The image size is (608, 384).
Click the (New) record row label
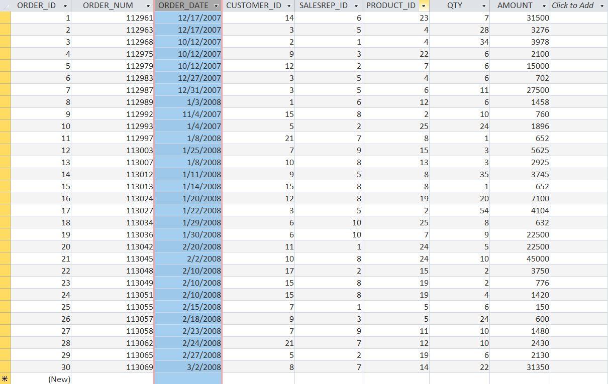pyautogui.click(x=58, y=379)
